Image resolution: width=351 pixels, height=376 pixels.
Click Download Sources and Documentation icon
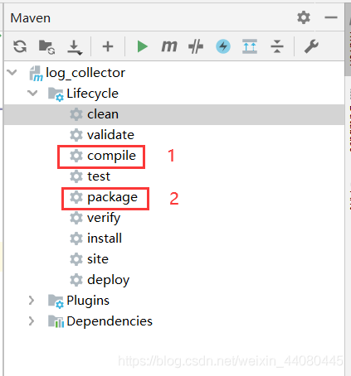coord(75,47)
